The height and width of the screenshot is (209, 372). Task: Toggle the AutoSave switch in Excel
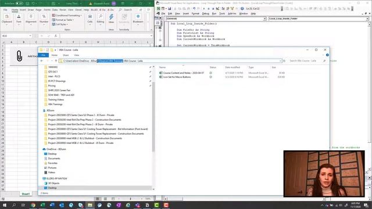pos(19,3)
